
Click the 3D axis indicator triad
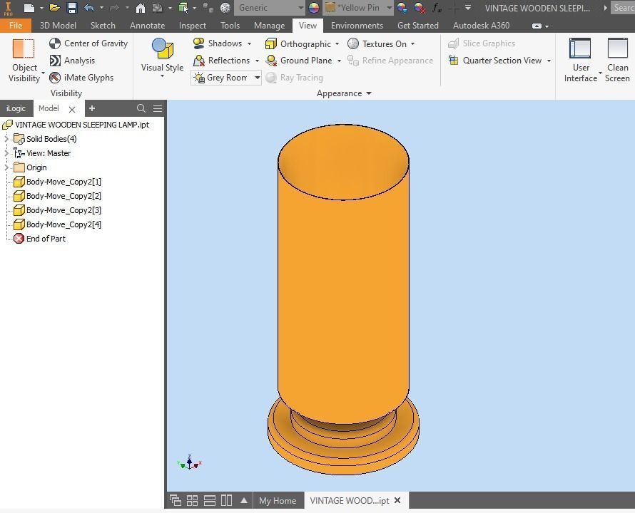click(x=190, y=463)
